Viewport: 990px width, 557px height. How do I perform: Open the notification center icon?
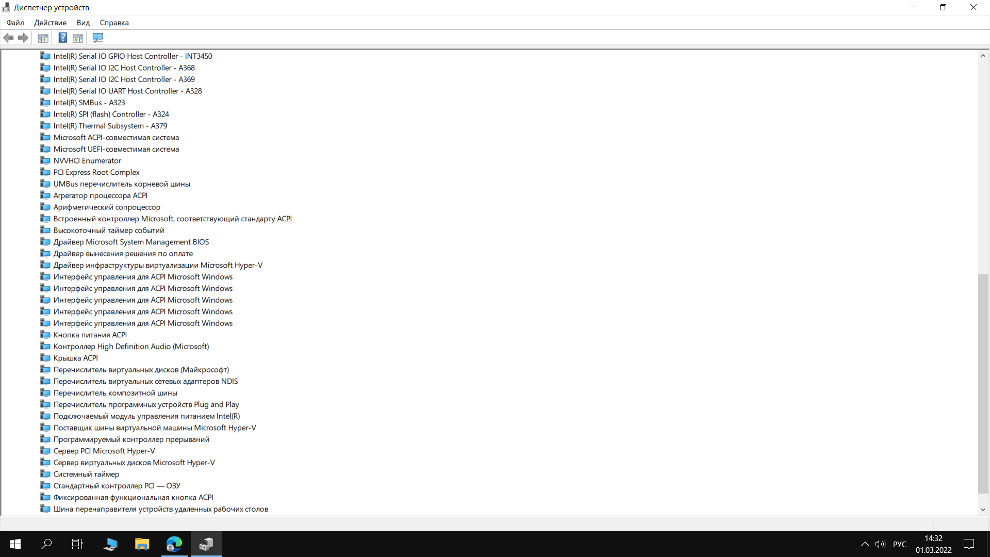tap(969, 544)
